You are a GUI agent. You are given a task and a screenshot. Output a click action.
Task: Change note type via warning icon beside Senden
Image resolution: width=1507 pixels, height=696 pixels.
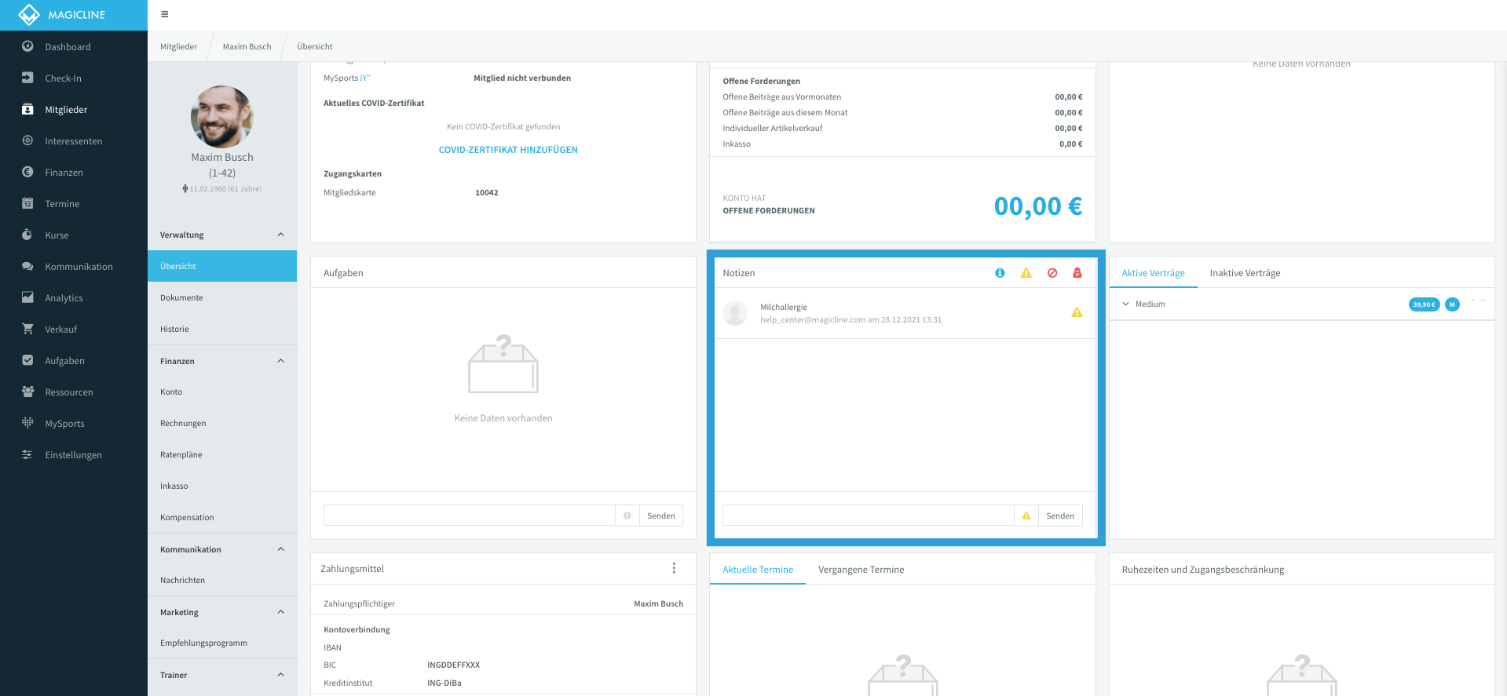click(1026, 516)
